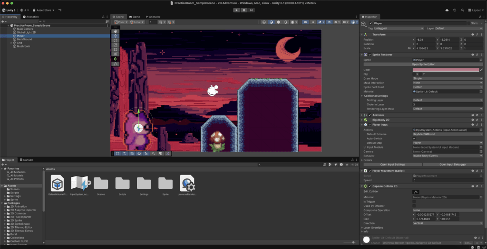Select the Move tool in scene toolbar

[x=115, y=36]
